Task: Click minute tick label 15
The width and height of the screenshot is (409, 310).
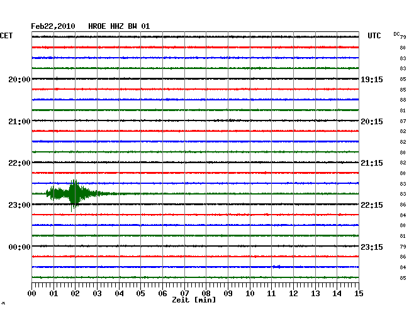Action: pyautogui.click(x=359, y=293)
